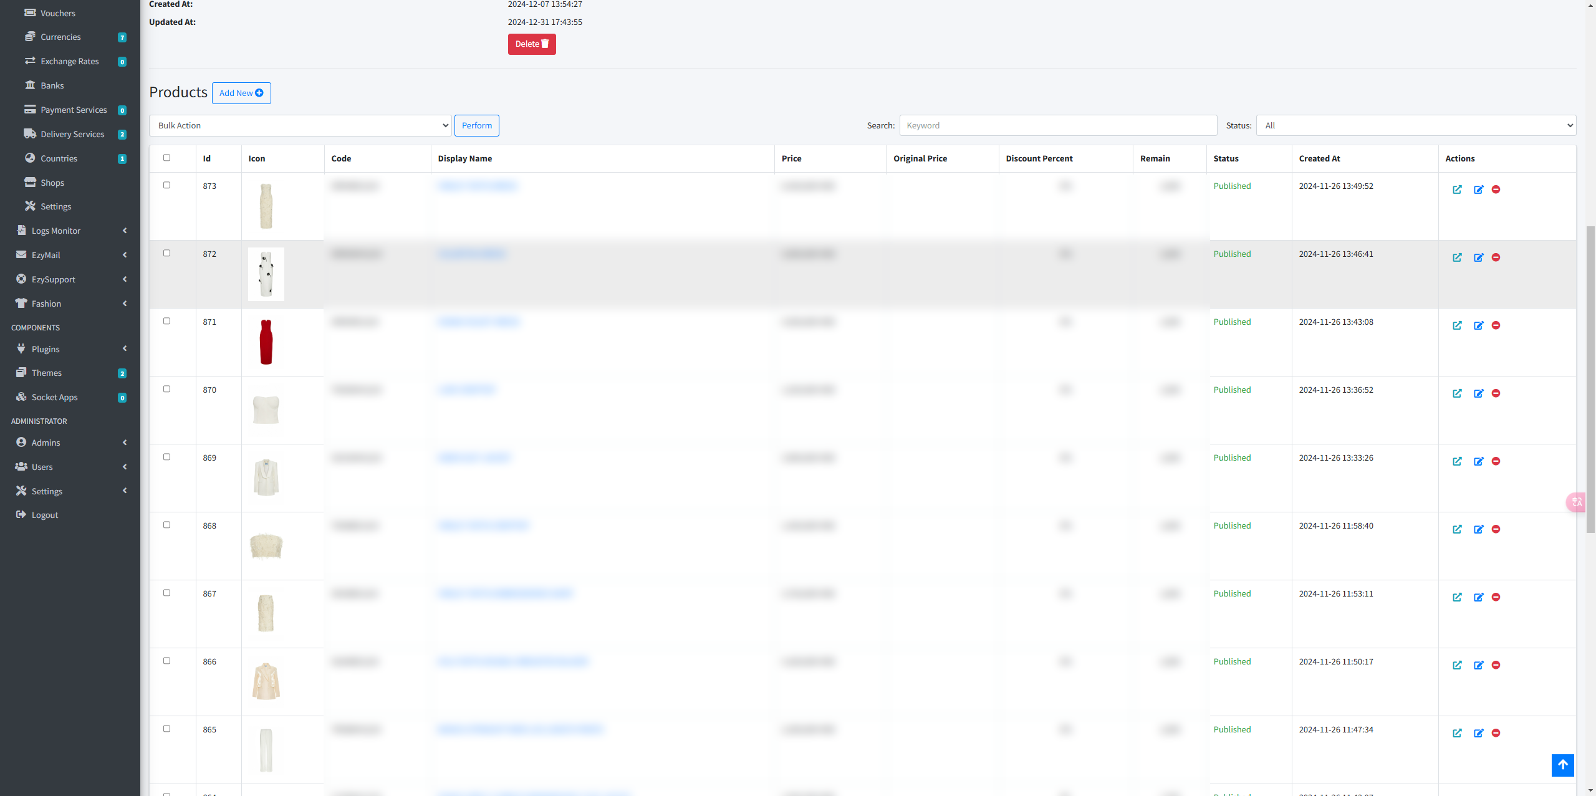Remove product 871 with red minus icon
Screen dimensions: 1596x796
pyautogui.click(x=1496, y=325)
